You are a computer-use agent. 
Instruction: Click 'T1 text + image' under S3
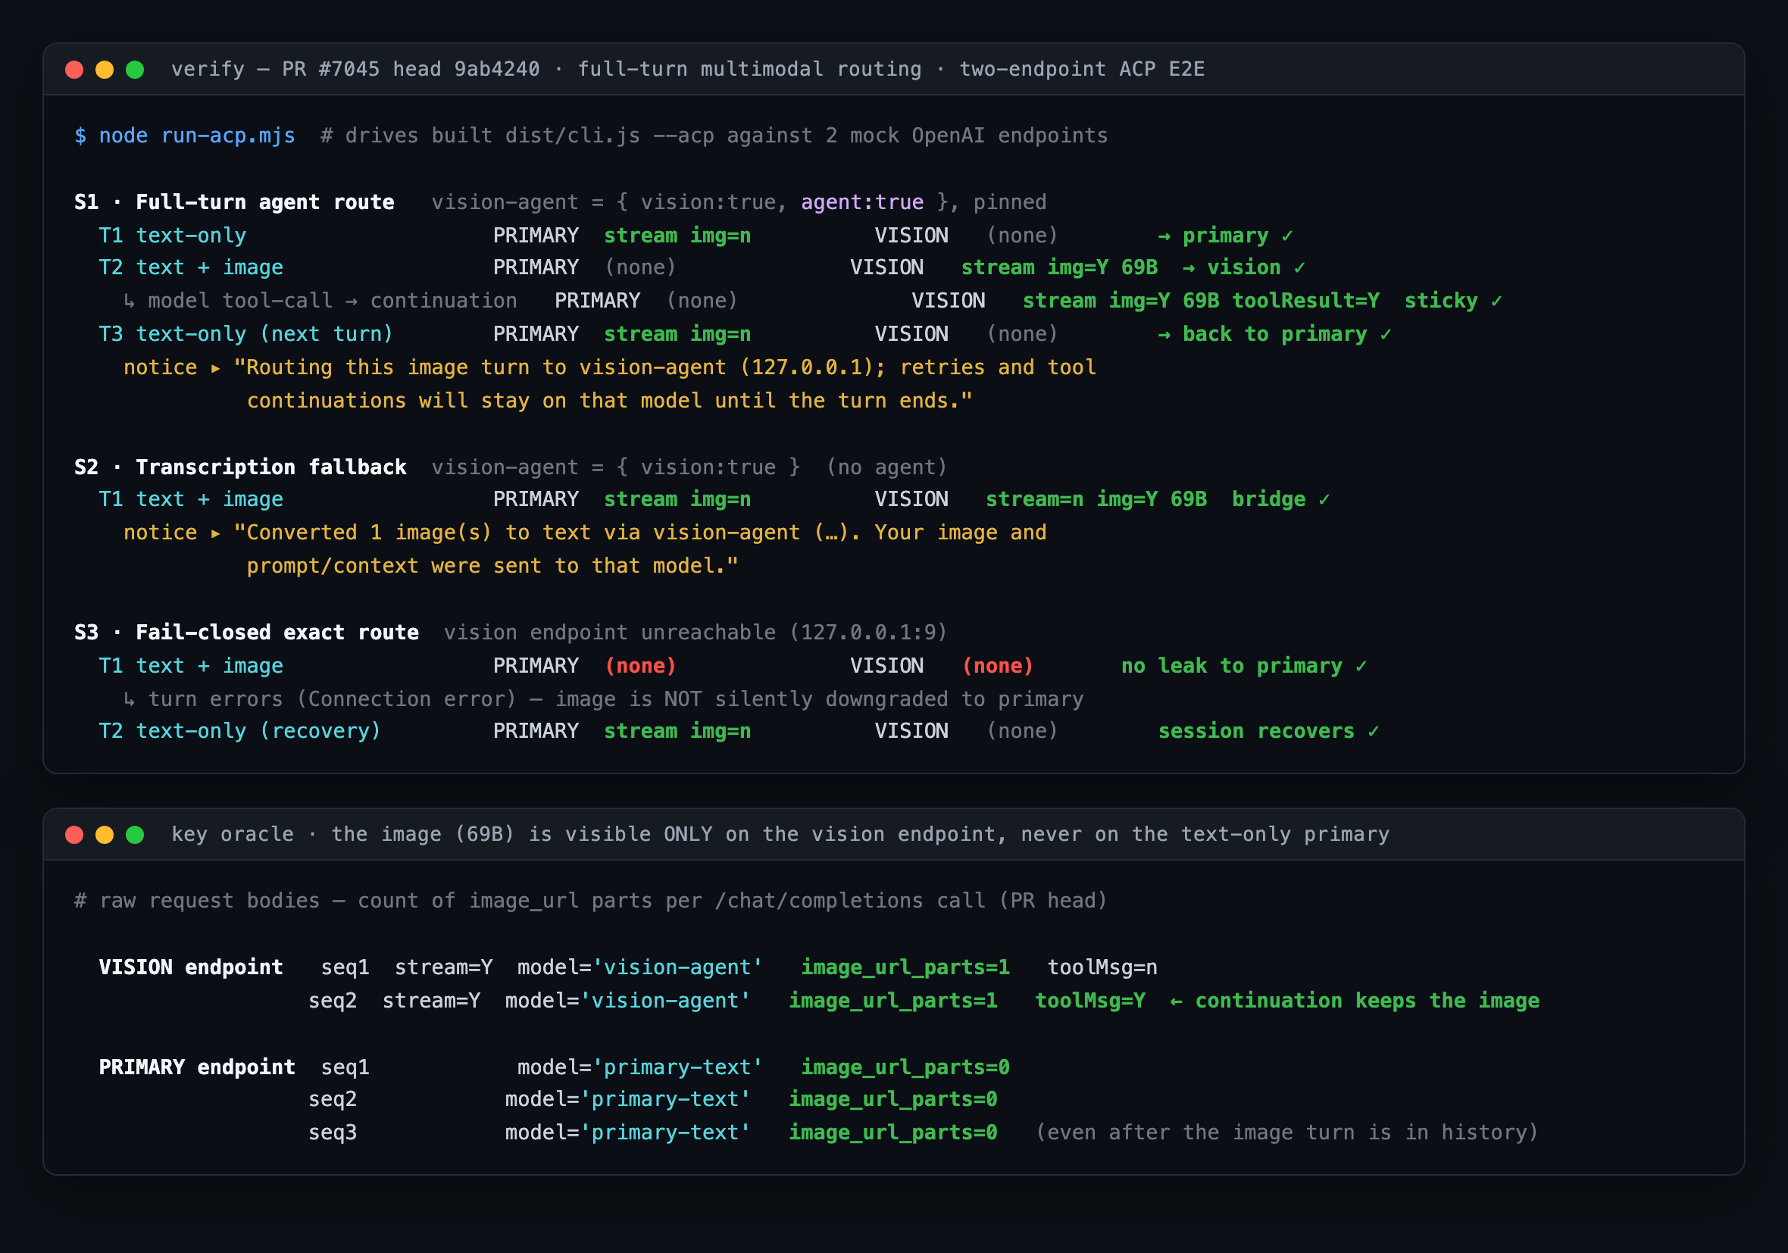pyautogui.click(x=191, y=666)
